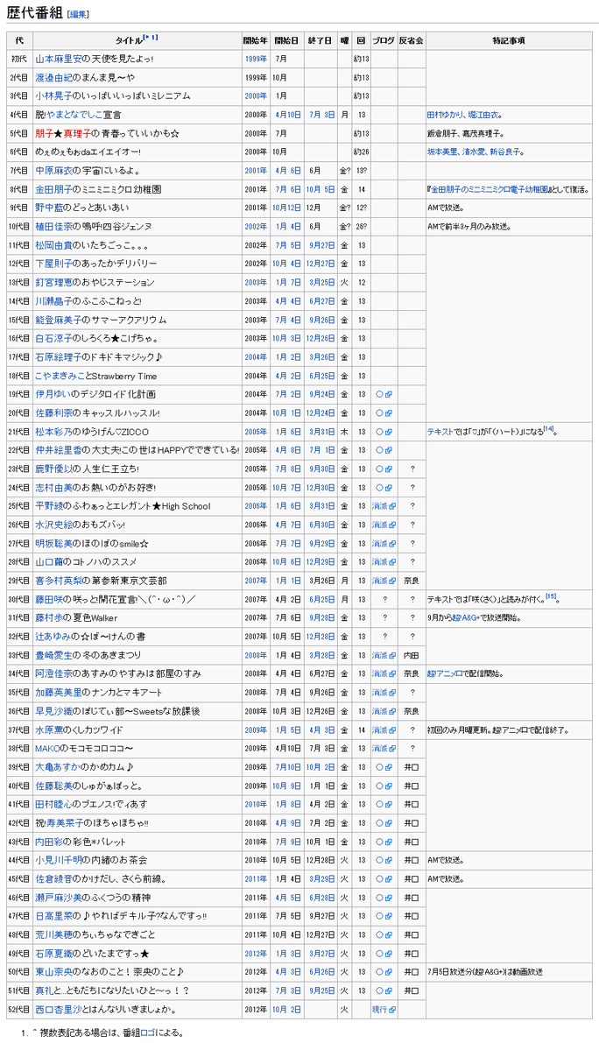Click the footnote marker beside タイトル header
The height and width of the screenshot is (1043, 599).
[x=151, y=39]
